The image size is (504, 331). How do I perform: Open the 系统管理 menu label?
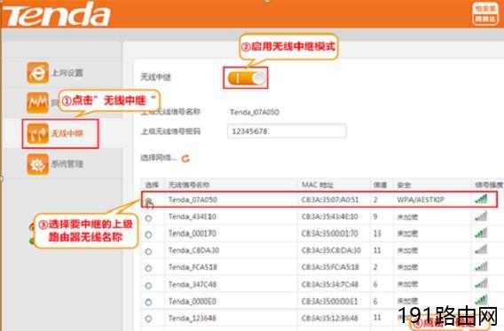(67, 164)
